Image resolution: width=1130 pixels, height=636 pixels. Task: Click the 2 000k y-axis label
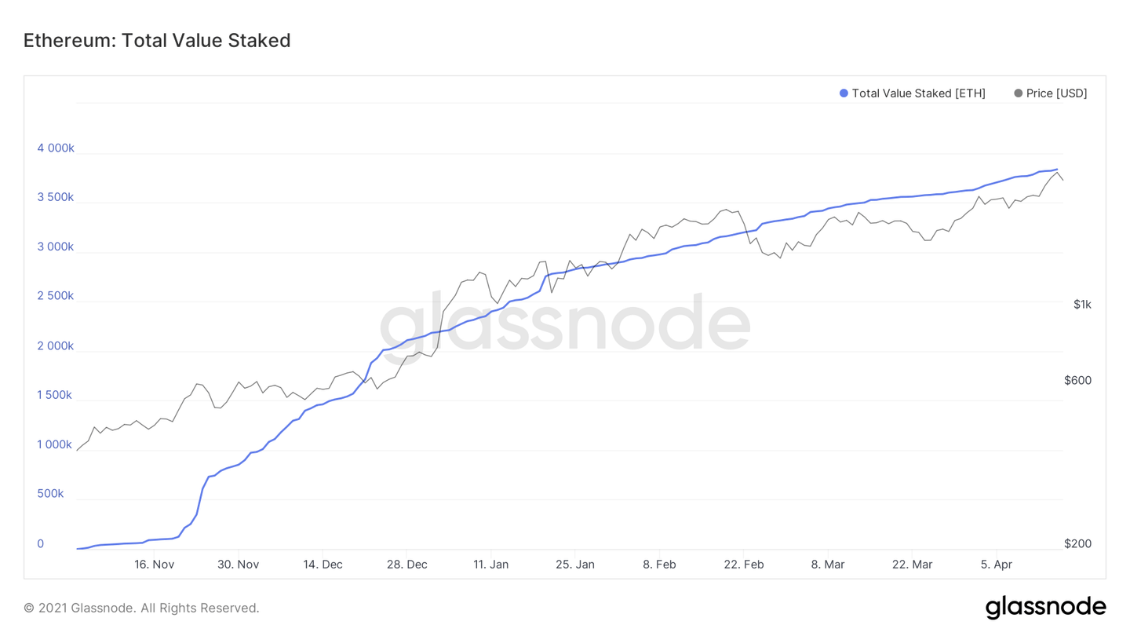[x=56, y=346]
